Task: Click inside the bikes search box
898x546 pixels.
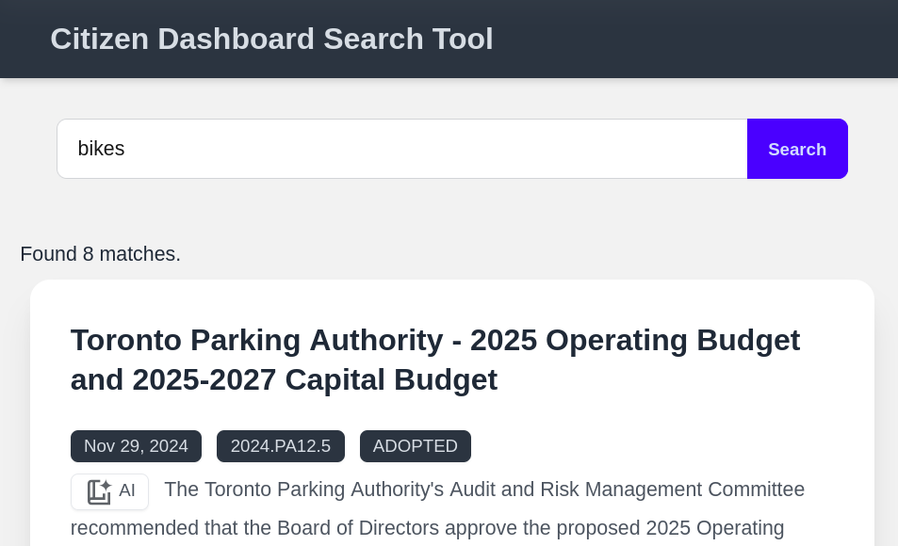Action: coord(377,149)
